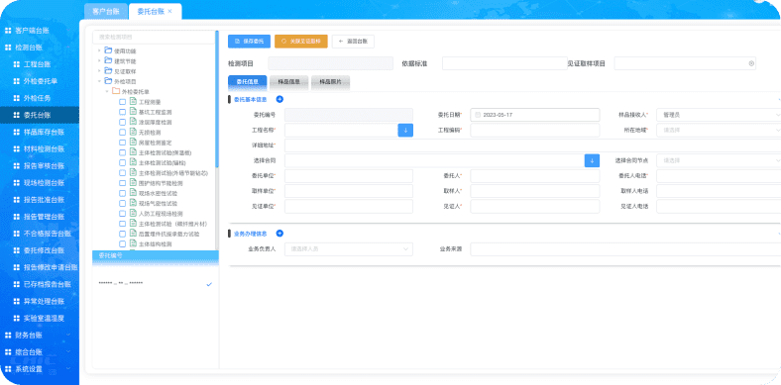Click the 使用功能 folder icon in tree

pyautogui.click(x=108, y=50)
